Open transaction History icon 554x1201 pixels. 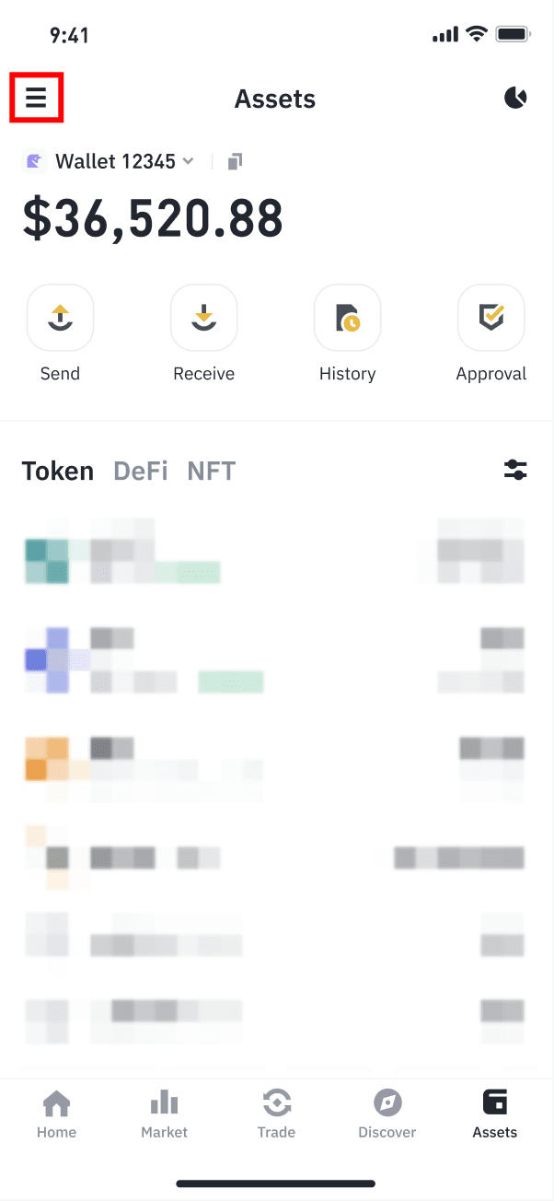[347, 318]
